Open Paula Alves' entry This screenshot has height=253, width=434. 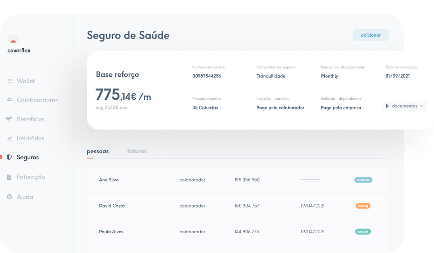(x=111, y=232)
